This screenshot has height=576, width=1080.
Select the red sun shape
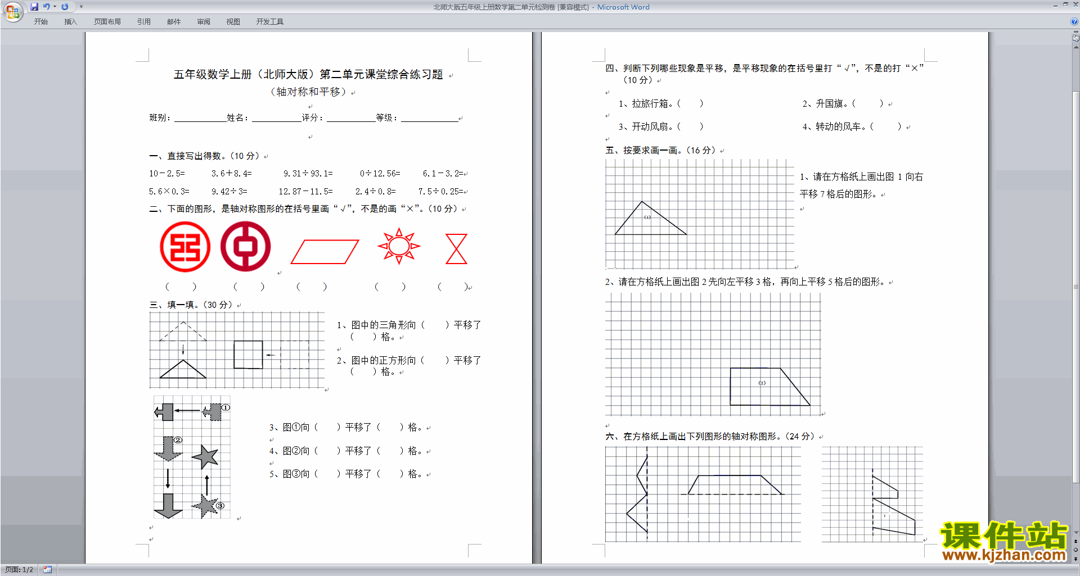pos(399,246)
